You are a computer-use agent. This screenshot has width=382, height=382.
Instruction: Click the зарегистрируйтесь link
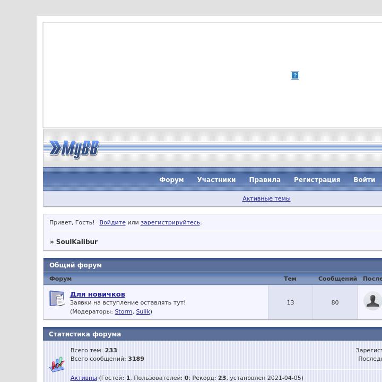170,222
